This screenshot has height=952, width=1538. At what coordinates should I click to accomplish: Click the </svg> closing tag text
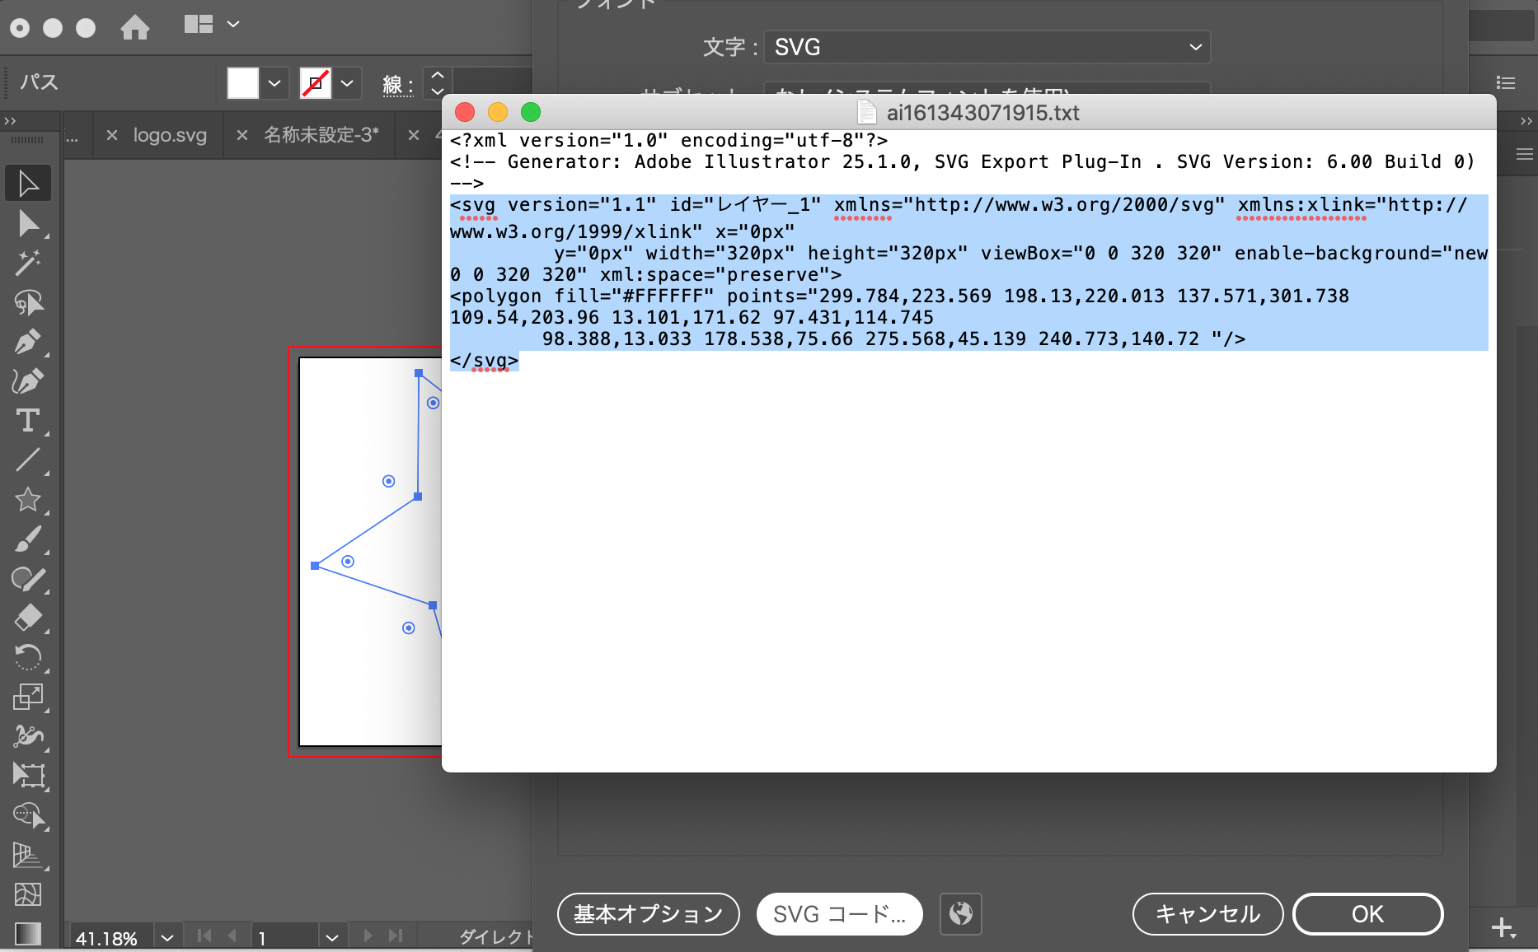(x=485, y=361)
